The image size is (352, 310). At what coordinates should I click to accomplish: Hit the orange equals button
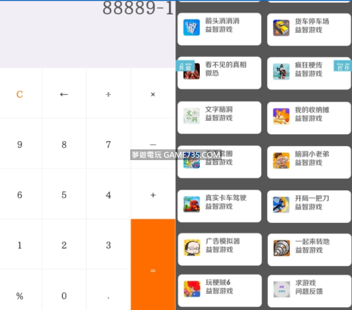(x=153, y=264)
